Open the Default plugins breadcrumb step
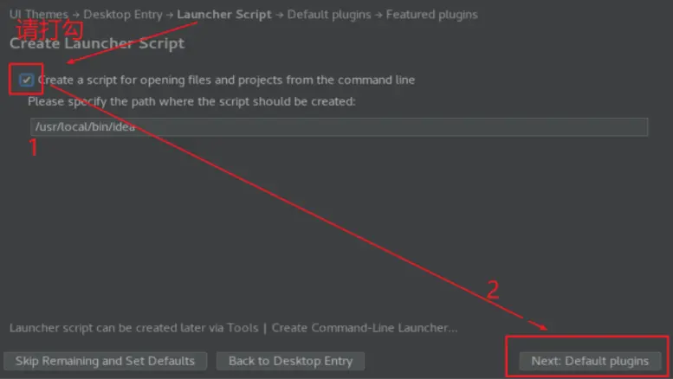This screenshot has height=379, width=673. 329,15
